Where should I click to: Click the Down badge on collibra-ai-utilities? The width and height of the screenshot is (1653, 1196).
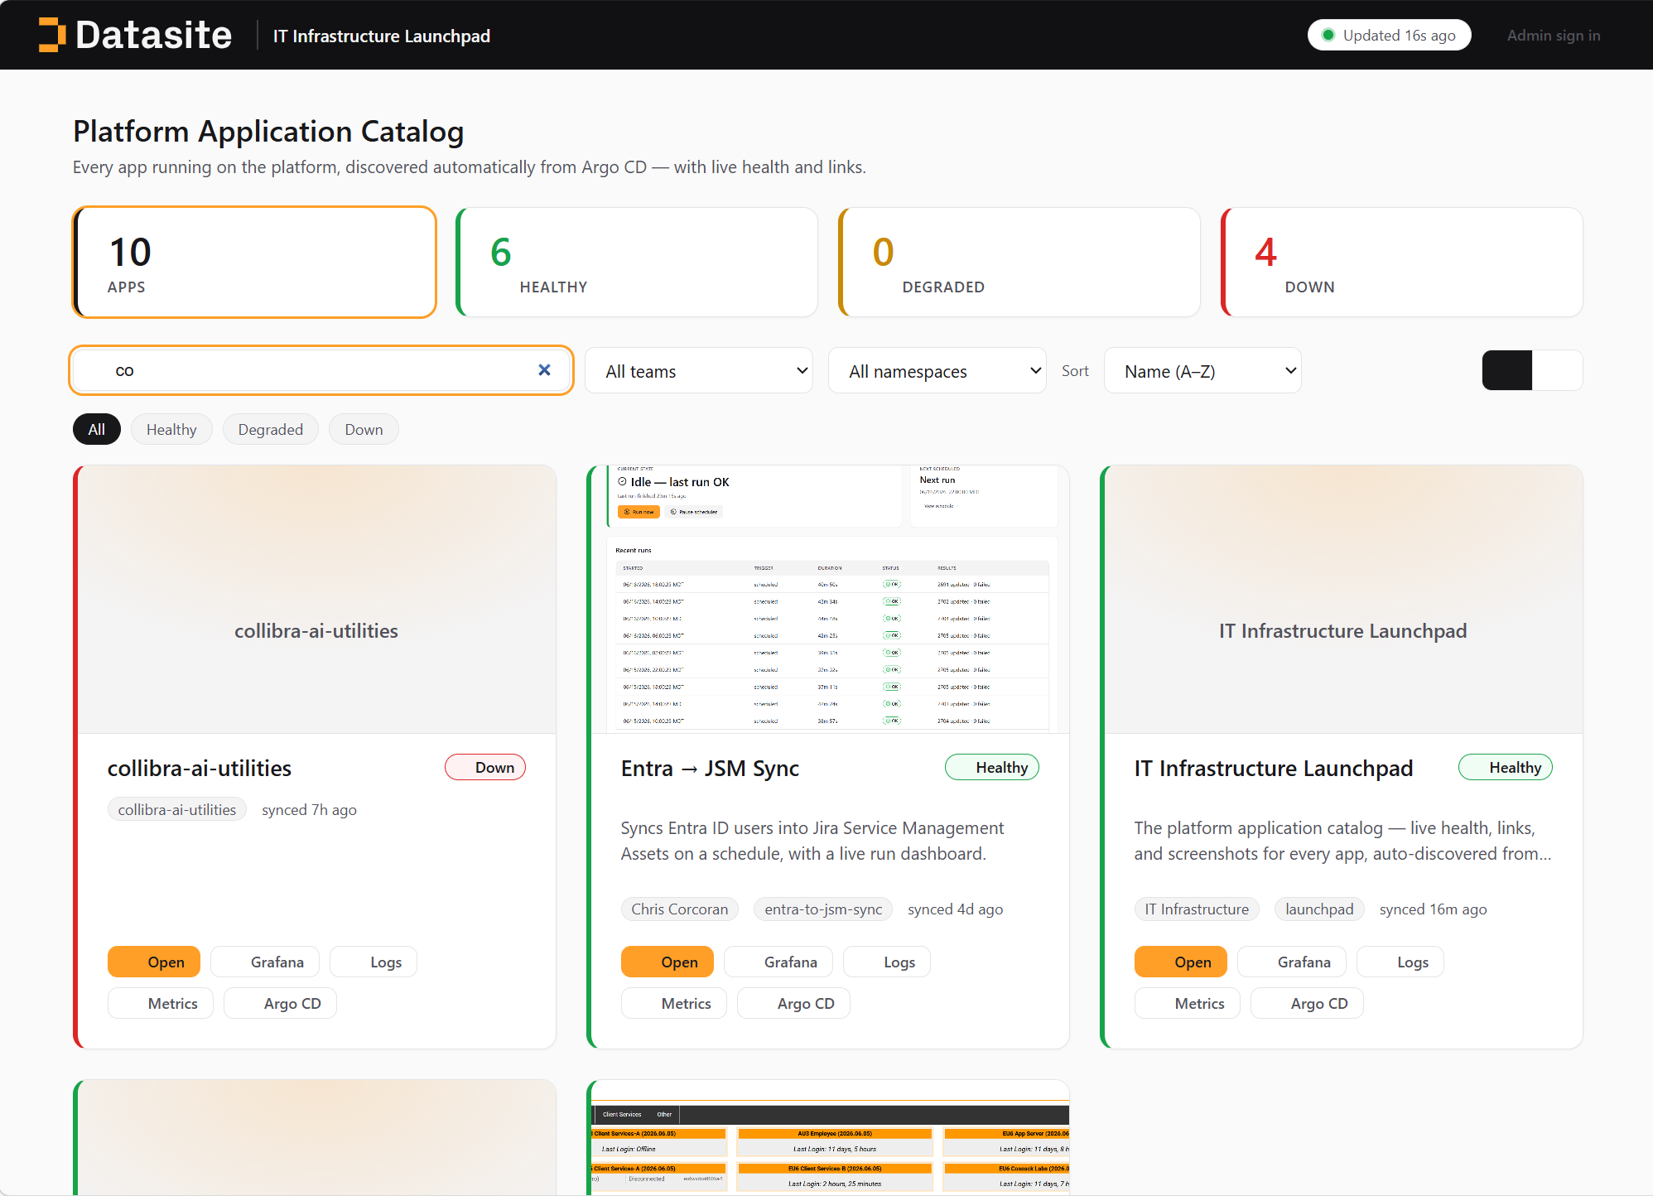[x=485, y=767]
